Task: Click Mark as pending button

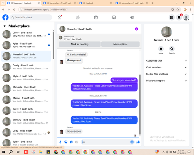Action: (x=80, y=44)
